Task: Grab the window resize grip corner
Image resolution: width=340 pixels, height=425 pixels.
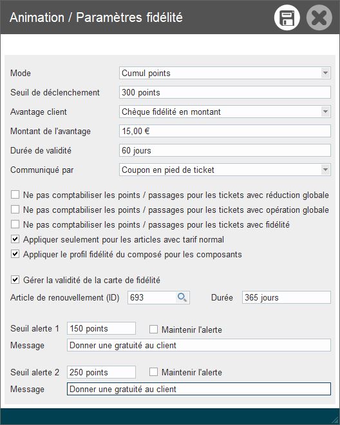Action: (335, 421)
